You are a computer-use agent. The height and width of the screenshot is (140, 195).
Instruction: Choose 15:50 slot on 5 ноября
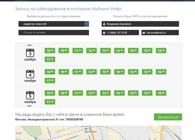(x=147, y=93)
